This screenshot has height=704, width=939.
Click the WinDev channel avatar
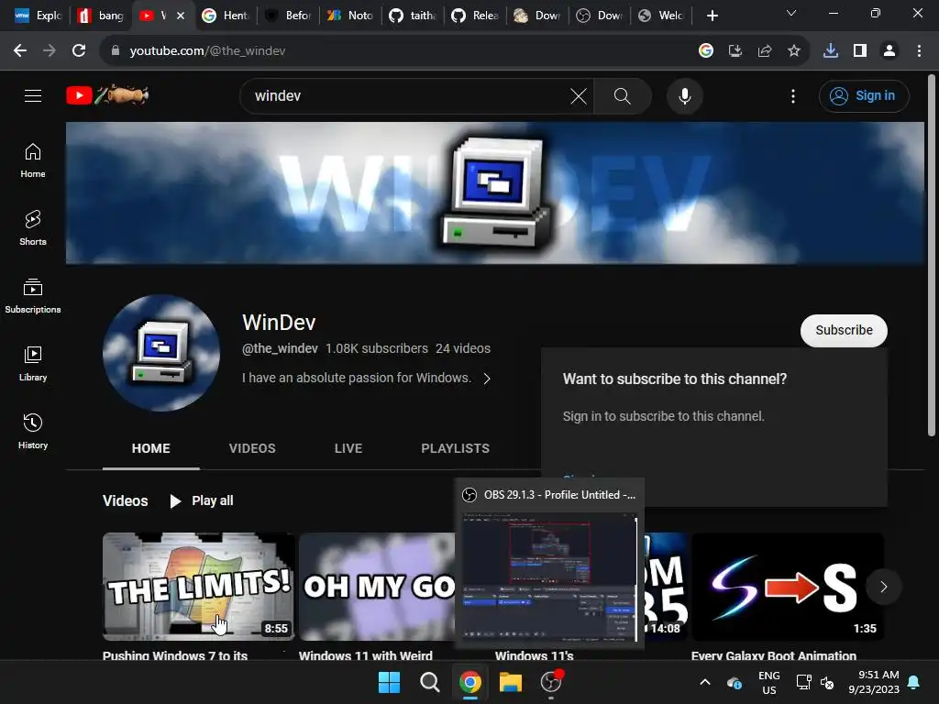tap(161, 352)
